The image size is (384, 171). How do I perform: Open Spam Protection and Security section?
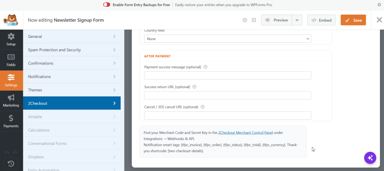coord(72,50)
